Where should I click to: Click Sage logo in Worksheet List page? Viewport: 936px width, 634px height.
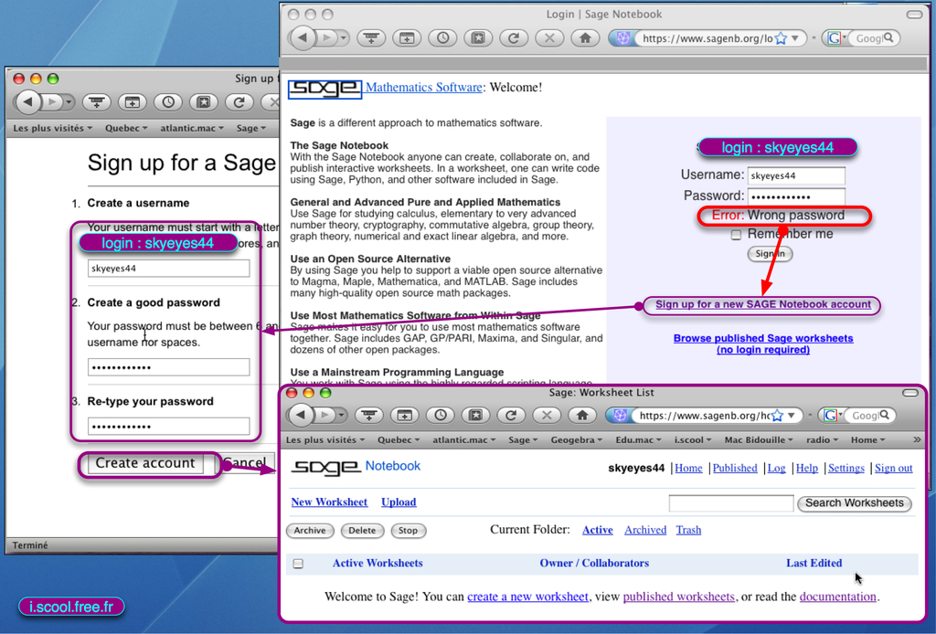pos(326,467)
